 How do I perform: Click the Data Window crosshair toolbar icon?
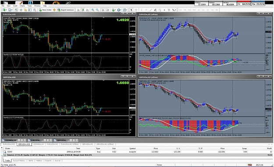21,10
